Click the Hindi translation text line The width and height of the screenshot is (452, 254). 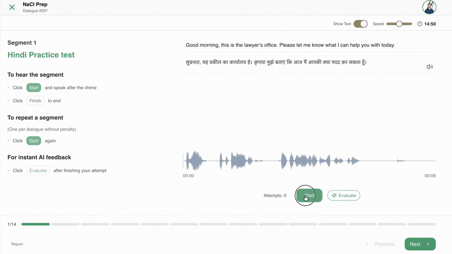pos(276,62)
